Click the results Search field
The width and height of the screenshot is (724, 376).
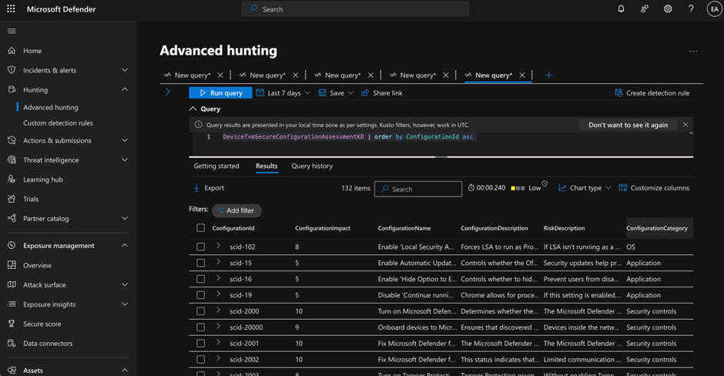pos(418,189)
